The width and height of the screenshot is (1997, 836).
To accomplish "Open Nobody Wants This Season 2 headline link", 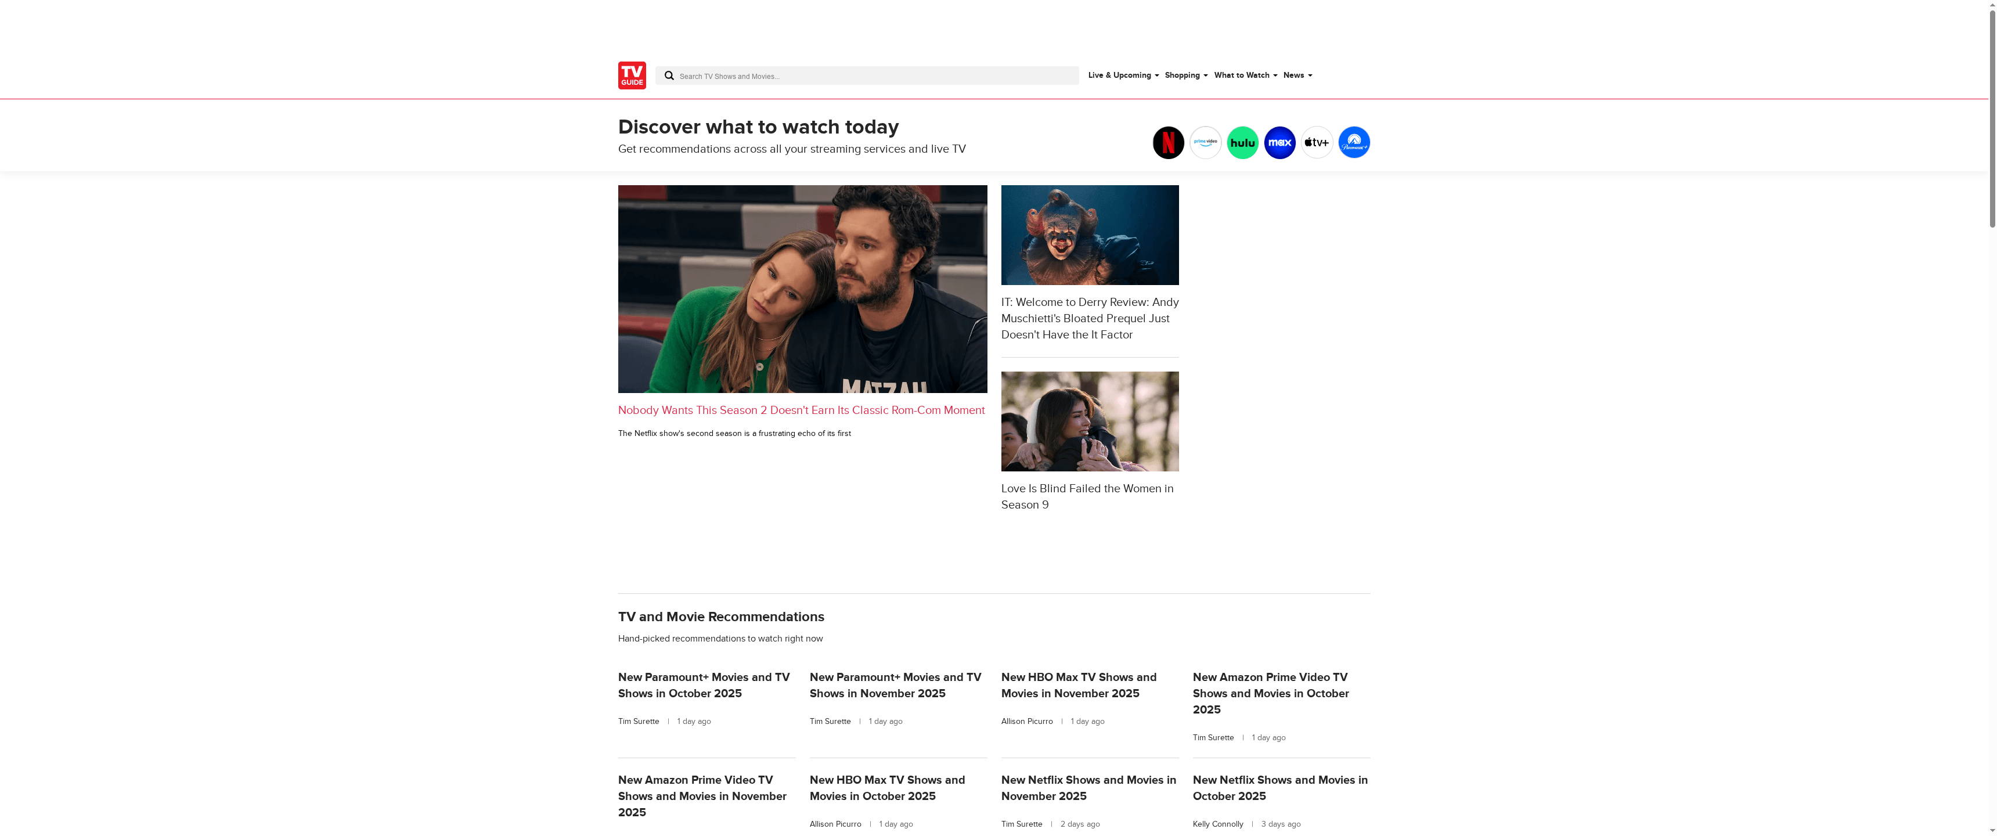I will click(802, 410).
